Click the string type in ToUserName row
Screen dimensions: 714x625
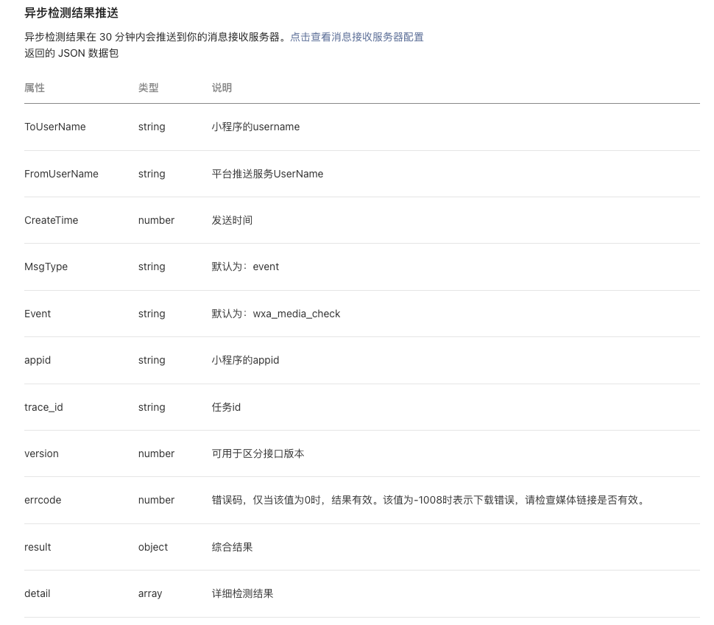click(x=152, y=127)
